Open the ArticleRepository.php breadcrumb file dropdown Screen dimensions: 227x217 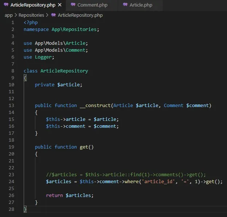(x=80, y=15)
